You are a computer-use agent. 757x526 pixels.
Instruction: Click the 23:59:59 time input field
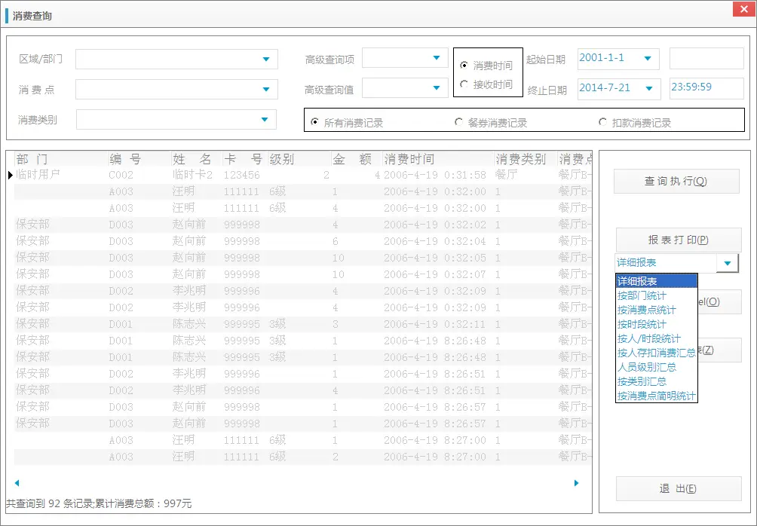point(706,87)
